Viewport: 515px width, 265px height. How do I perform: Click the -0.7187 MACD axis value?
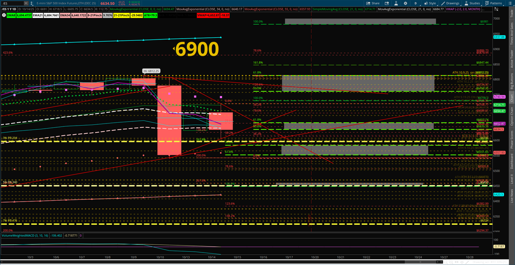[499, 247]
